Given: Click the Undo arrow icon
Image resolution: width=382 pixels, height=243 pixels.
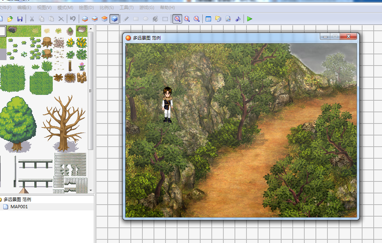Looking at the screenshot, I should [x=73, y=19].
